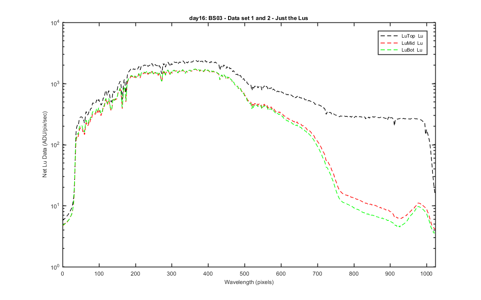481x300 pixels.
Task: Select the LuMid Lu legend entry
Action: (x=402, y=43)
